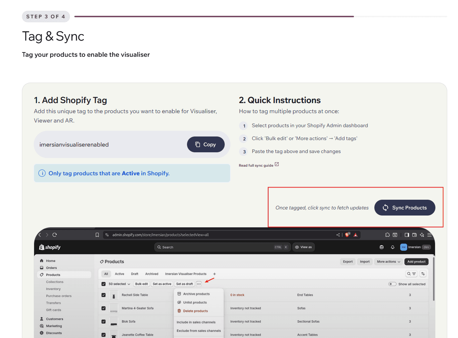Click the Brave rewards triangle icon
The height and width of the screenshot is (338, 458).
pos(356,235)
